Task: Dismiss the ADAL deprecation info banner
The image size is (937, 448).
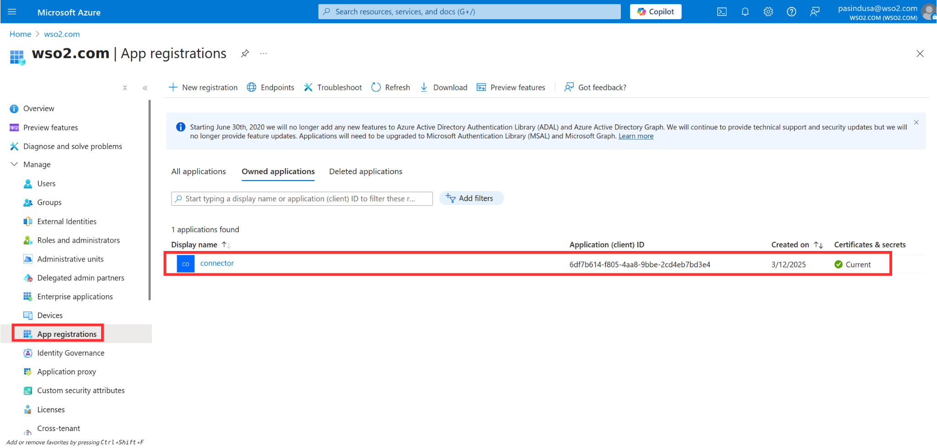Action: click(916, 123)
